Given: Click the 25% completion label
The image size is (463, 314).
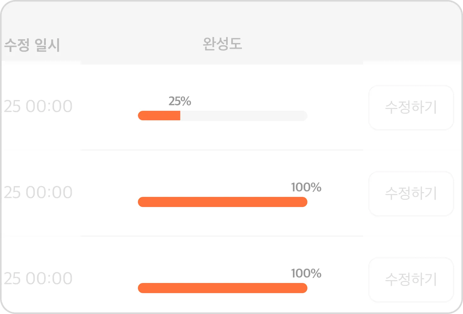Looking at the screenshot, I should click(180, 101).
